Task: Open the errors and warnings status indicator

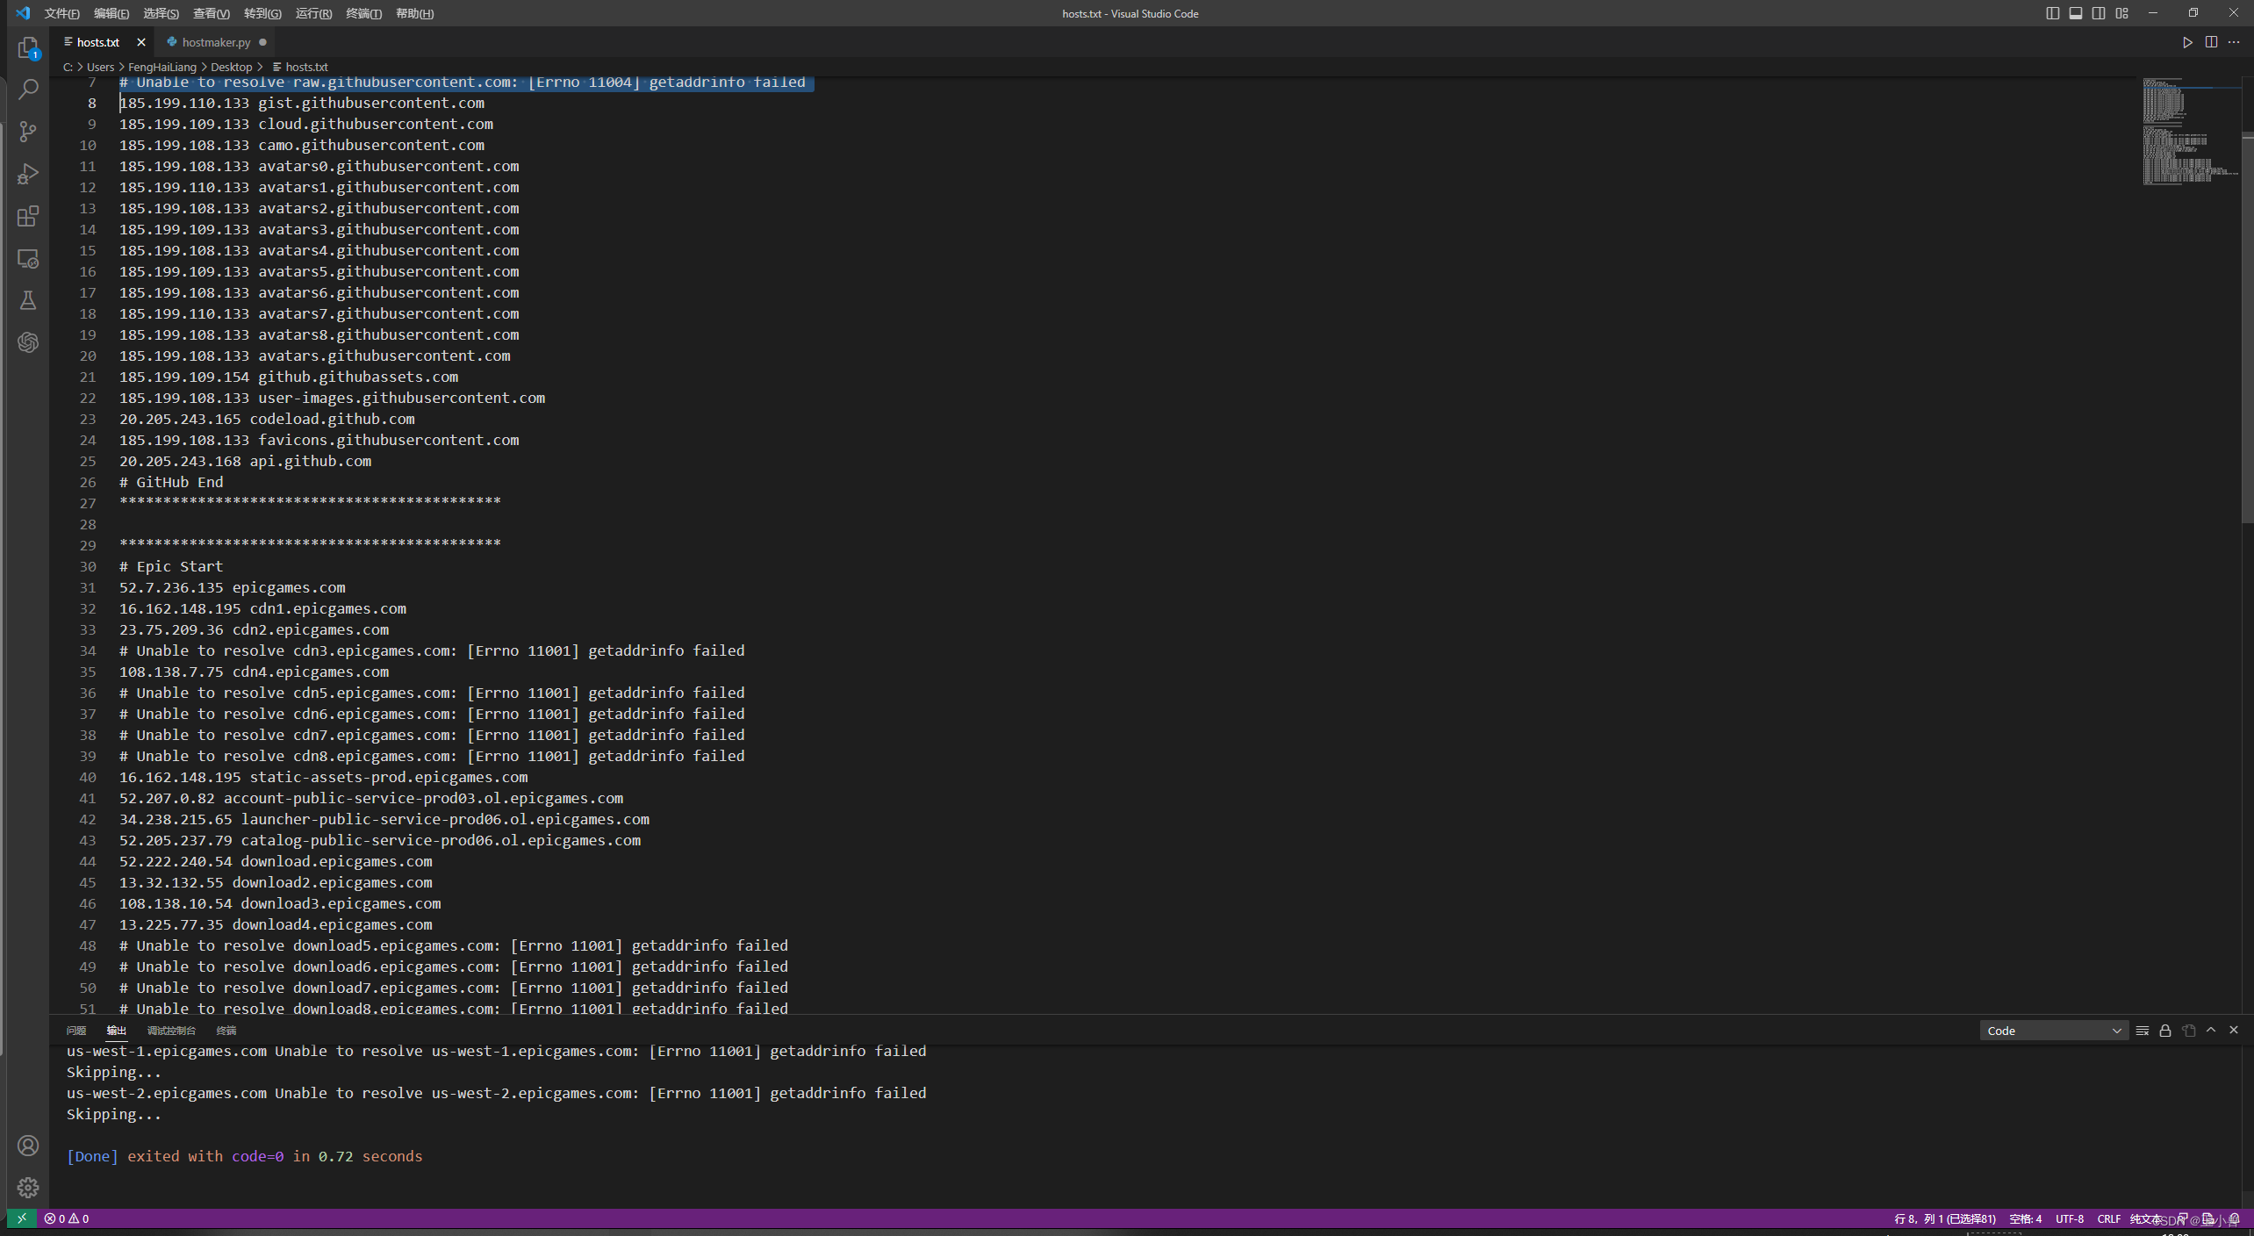Action: pos(67,1218)
